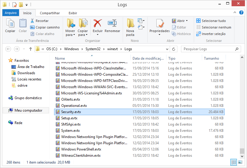
Task: Click Colar atalho icon
Action: click(32, 34)
